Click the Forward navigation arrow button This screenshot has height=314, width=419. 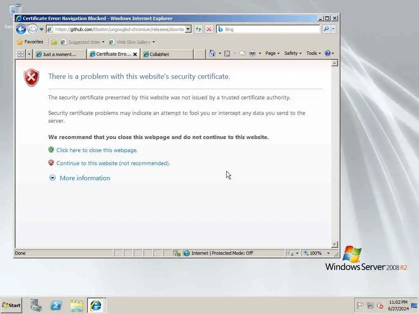tap(32, 29)
